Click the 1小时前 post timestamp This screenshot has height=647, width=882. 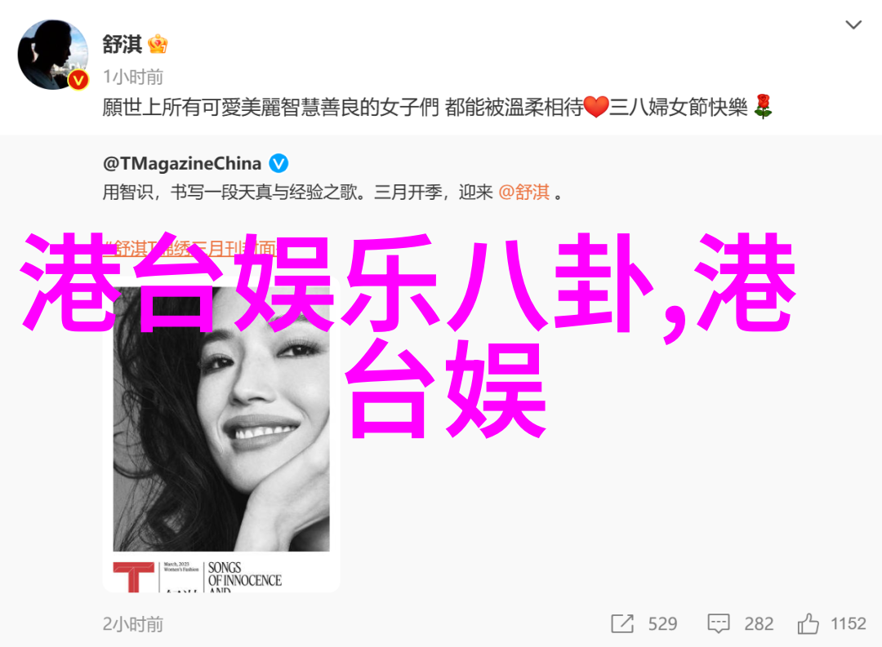click(x=133, y=77)
